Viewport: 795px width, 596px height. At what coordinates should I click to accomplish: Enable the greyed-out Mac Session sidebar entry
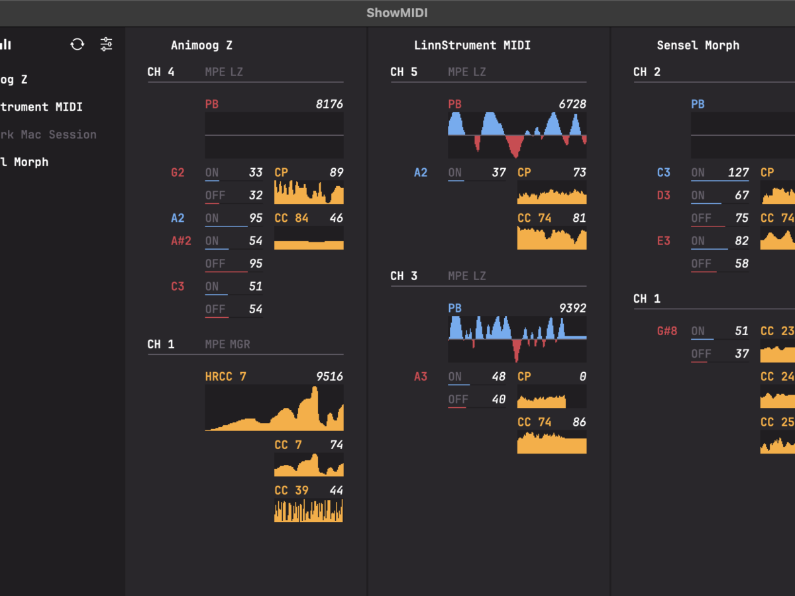click(x=48, y=134)
